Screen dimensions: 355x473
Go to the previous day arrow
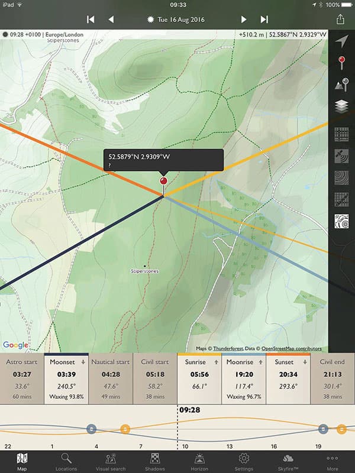pos(111,20)
